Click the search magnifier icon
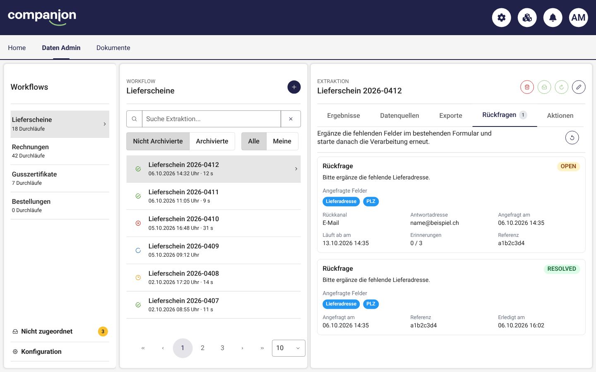596x372 pixels. point(135,119)
